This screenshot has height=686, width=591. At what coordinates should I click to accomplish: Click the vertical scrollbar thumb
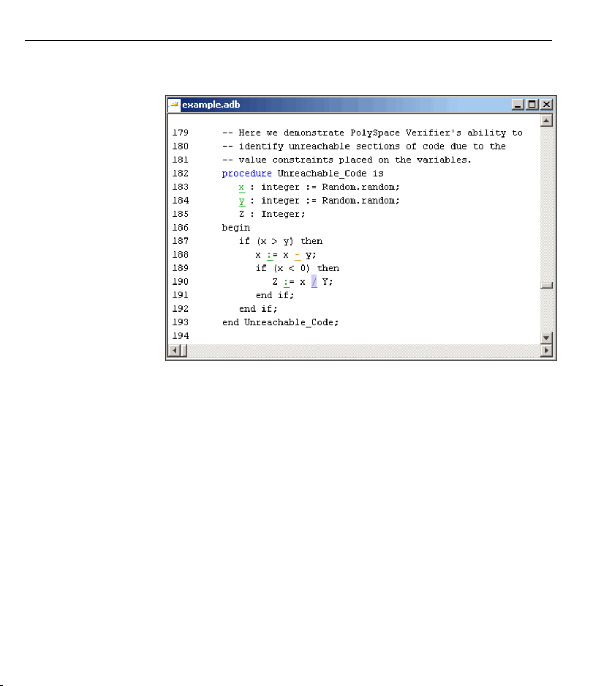547,286
